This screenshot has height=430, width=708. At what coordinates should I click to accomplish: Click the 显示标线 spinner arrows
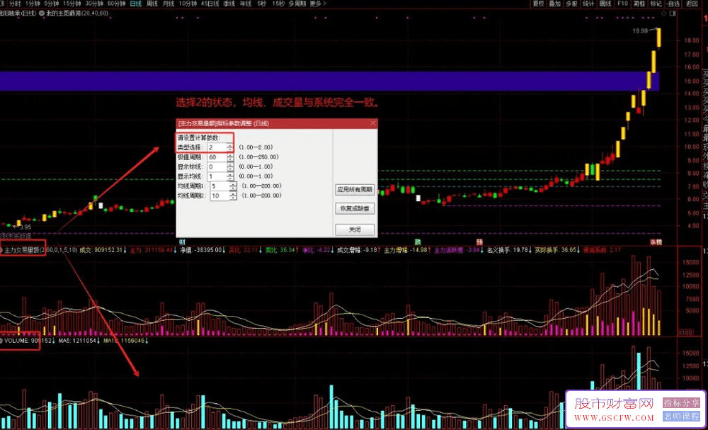(230, 166)
